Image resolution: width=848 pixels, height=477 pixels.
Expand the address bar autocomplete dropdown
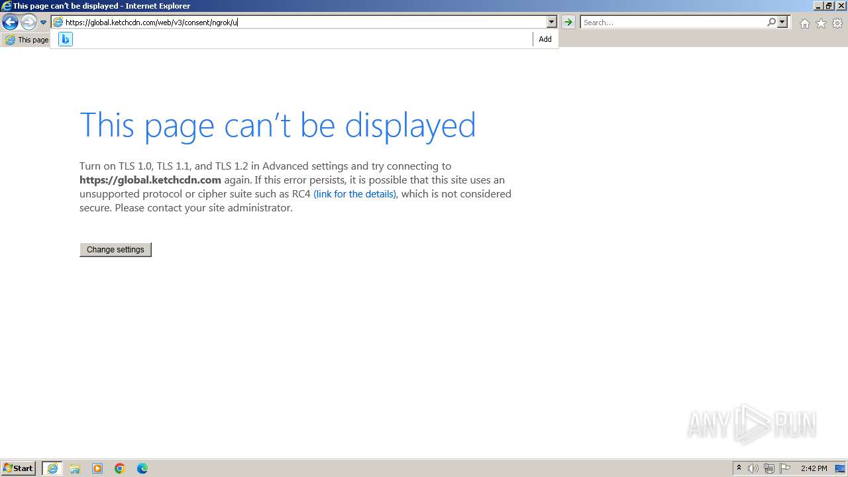[x=551, y=23]
